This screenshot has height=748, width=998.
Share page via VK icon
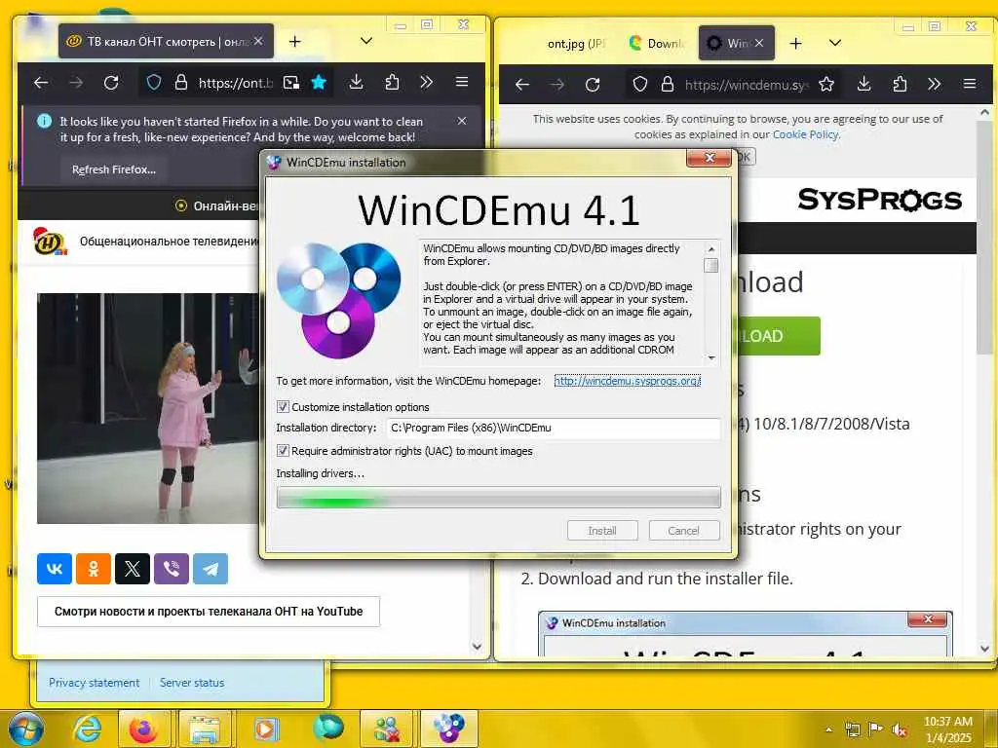tap(55, 569)
